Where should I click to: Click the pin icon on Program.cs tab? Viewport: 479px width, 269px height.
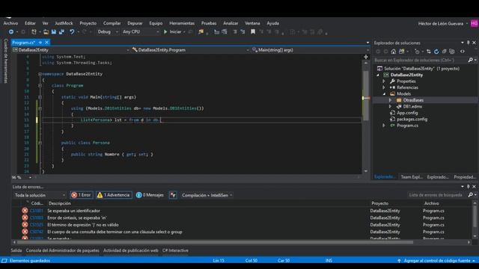(x=40, y=43)
